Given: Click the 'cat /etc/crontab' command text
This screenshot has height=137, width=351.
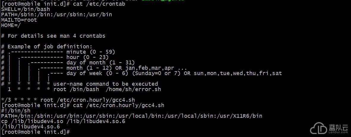Looking at the screenshot, I should [x=99, y=4].
